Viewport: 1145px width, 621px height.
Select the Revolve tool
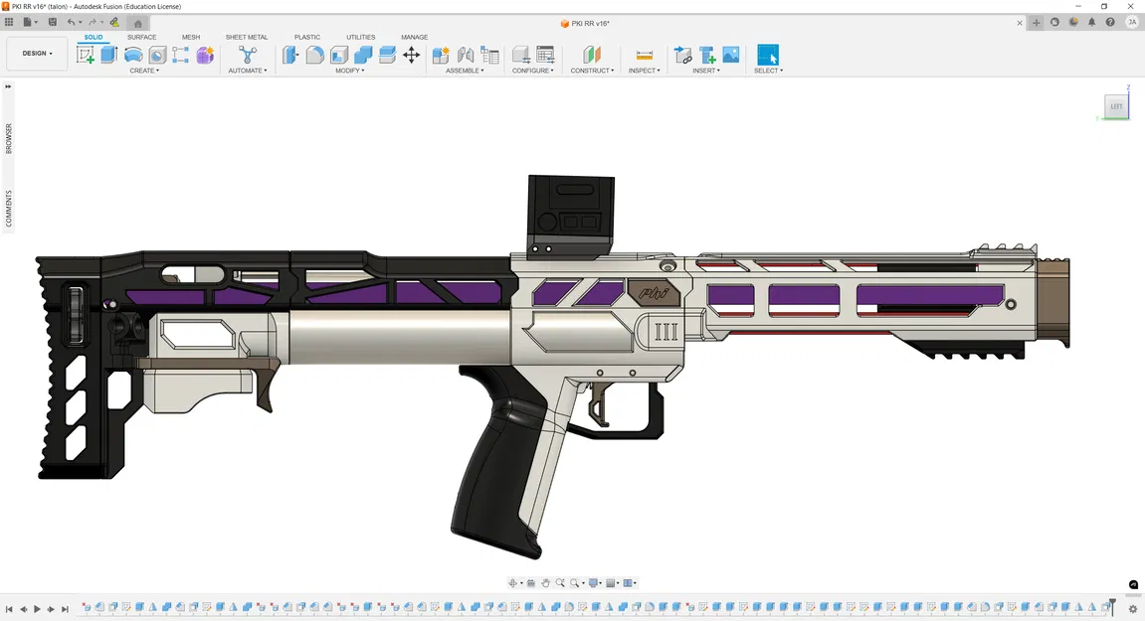click(133, 55)
